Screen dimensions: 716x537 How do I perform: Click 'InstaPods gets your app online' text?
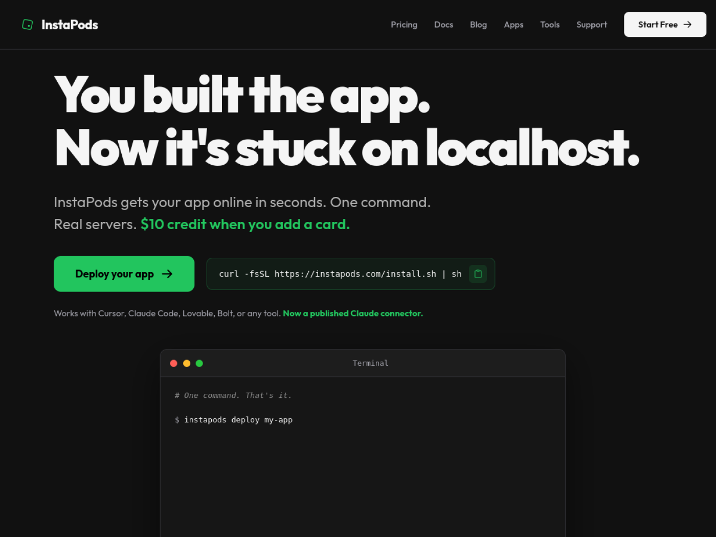pos(242,203)
